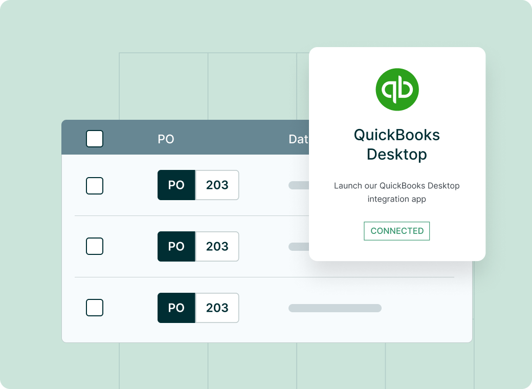Image resolution: width=532 pixels, height=389 pixels.
Task: Click the CONNECTED button on QuickBooks card
Action: [x=396, y=231]
